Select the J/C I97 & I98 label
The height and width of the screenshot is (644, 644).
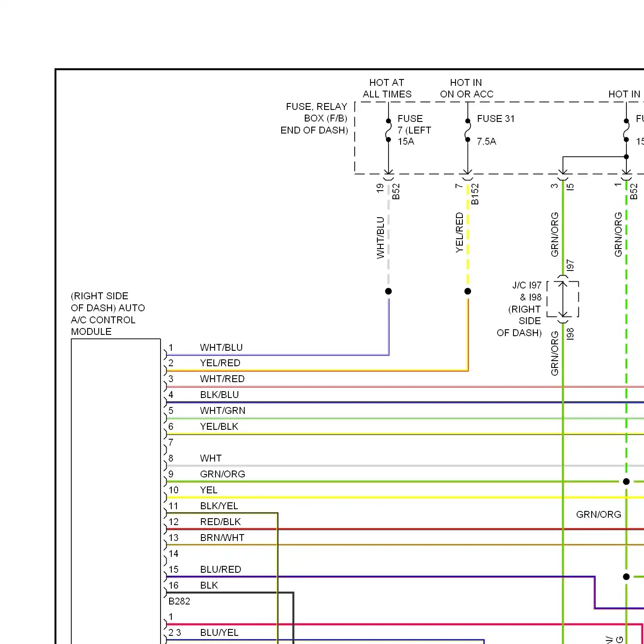527,291
